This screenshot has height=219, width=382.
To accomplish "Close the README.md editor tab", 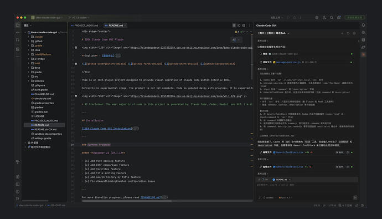I will (x=125, y=26).
